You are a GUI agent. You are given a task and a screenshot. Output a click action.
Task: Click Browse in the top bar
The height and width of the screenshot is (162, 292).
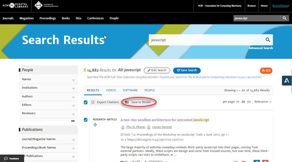(251, 6)
